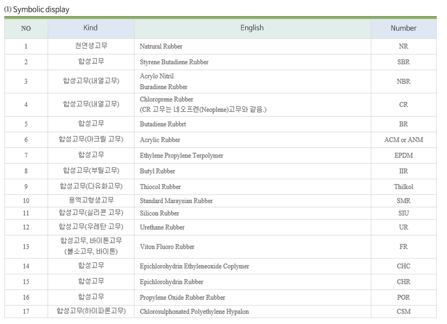447x324 pixels.
Task: Select the Thilkol symbol cell
Action: coord(403,187)
